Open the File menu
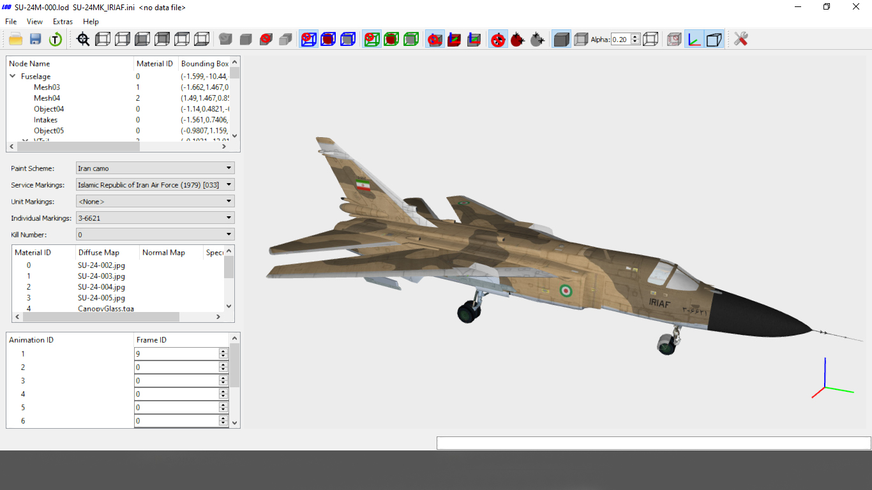Viewport: 872px width, 490px height. (x=11, y=22)
